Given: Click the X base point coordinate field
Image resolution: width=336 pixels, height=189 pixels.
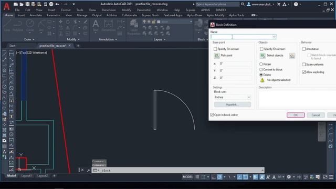Looking at the screenshot, I should pyautogui.click(x=236, y=64).
